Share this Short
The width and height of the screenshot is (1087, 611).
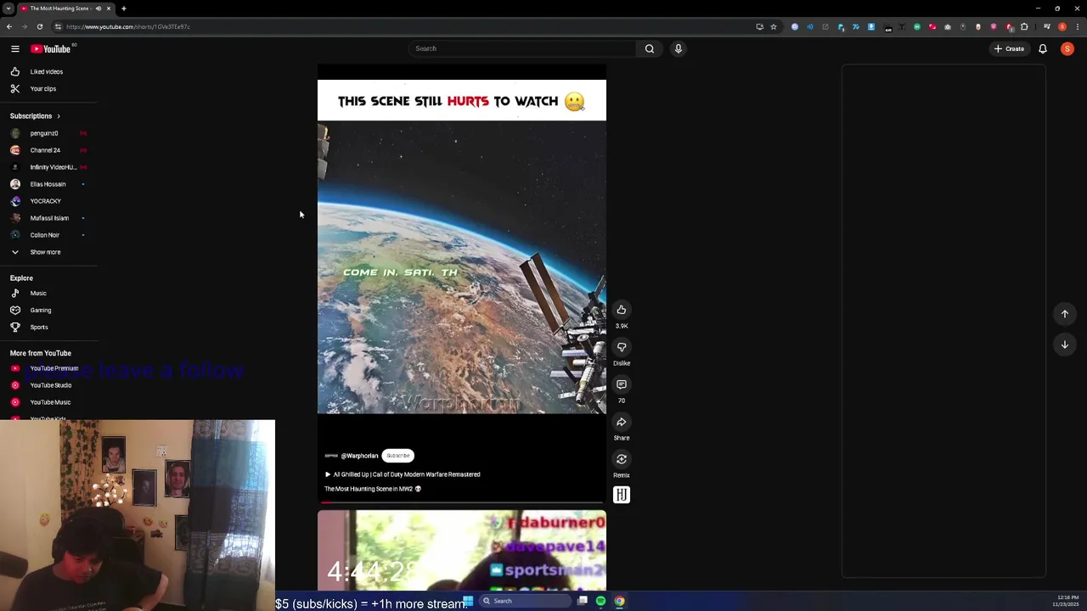[622, 422]
